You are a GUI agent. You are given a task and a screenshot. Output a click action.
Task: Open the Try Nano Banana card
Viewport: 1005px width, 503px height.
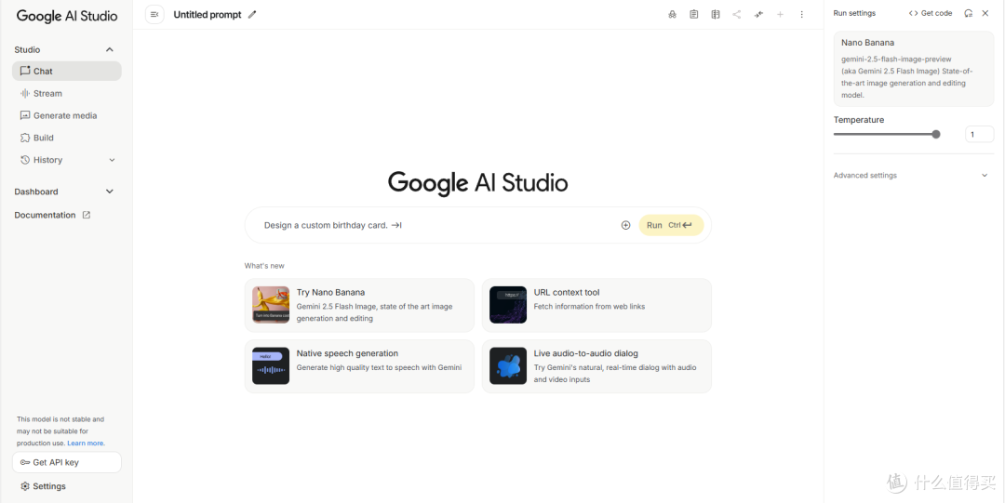[359, 305]
